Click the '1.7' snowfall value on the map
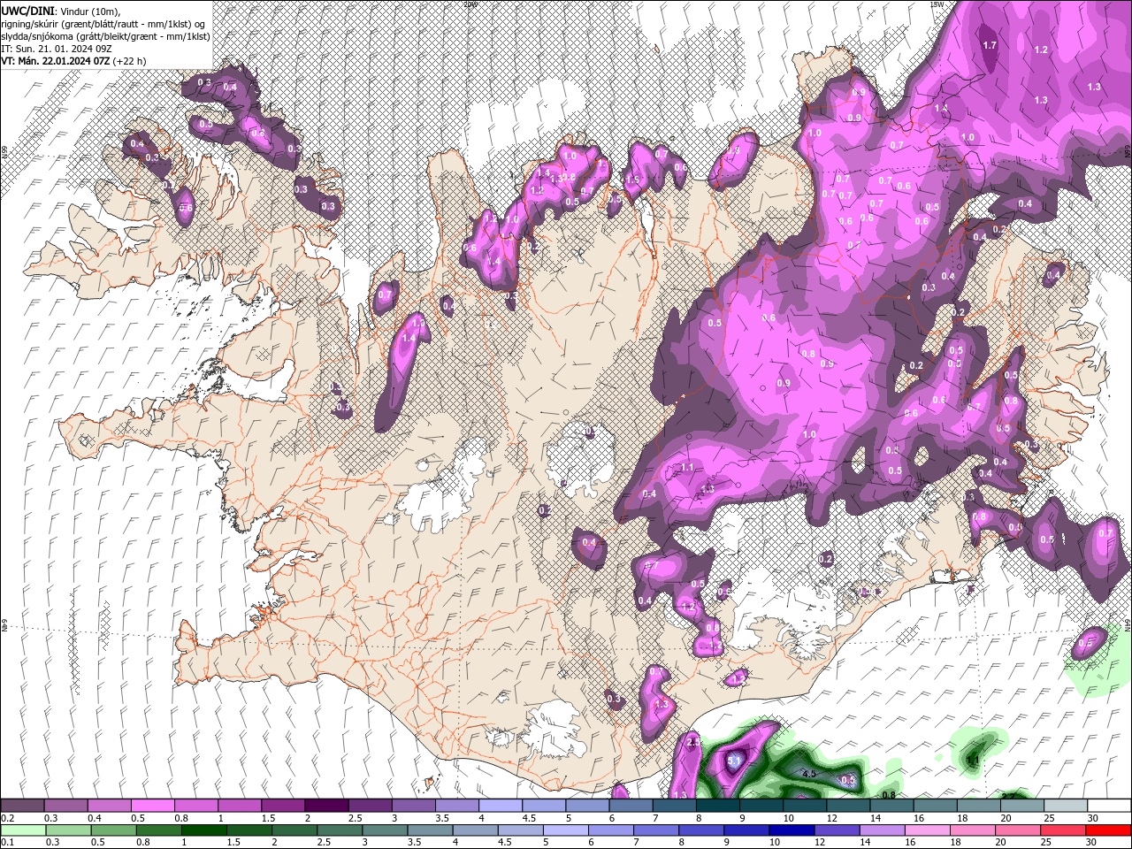The height and width of the screenshot is (849, 1132). point(990,45)
